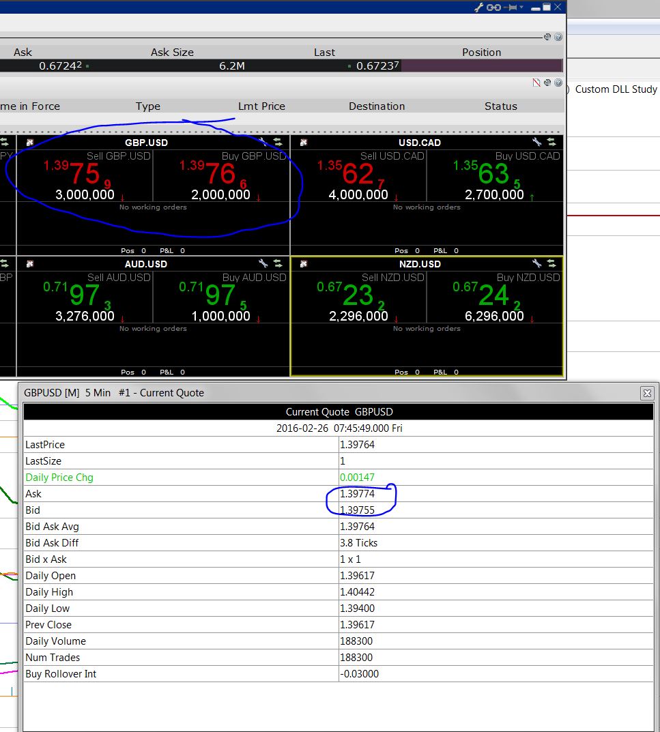
Task: Click the Ask column header
Action: coord(23,53)
